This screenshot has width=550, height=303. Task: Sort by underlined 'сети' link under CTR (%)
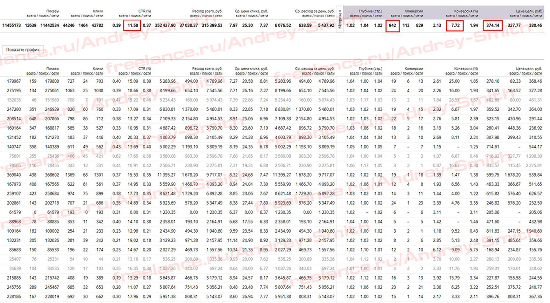(x=147, y=73)
